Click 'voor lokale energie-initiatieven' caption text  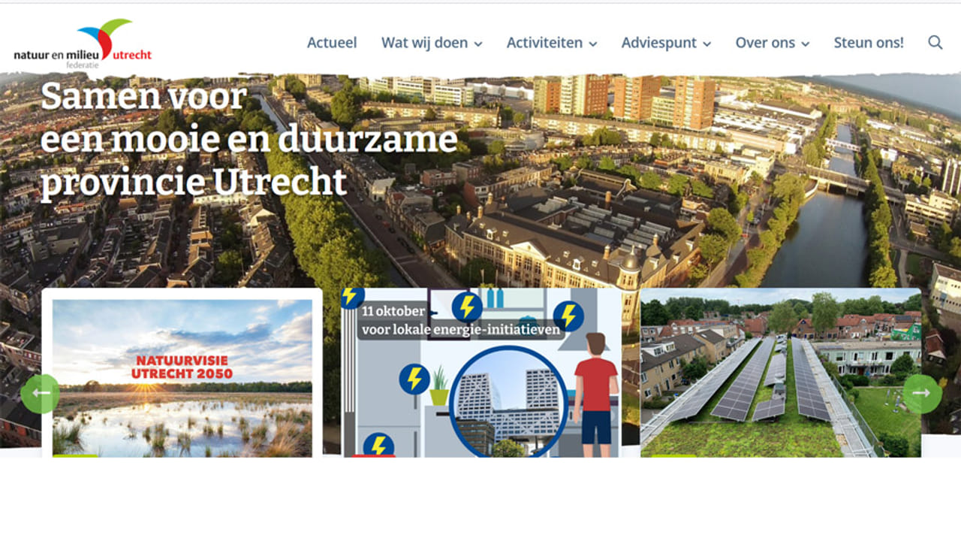click(461, 329)
